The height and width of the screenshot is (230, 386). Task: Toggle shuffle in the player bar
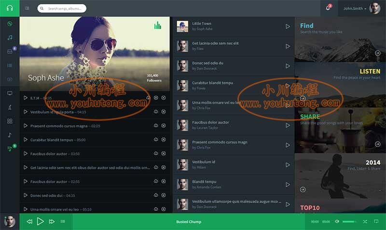pyautogui.click(x=365, y=221)
